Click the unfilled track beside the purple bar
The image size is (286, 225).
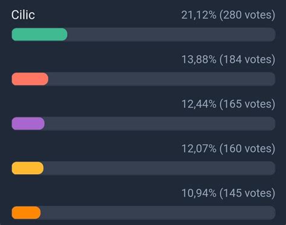(160, 123)
